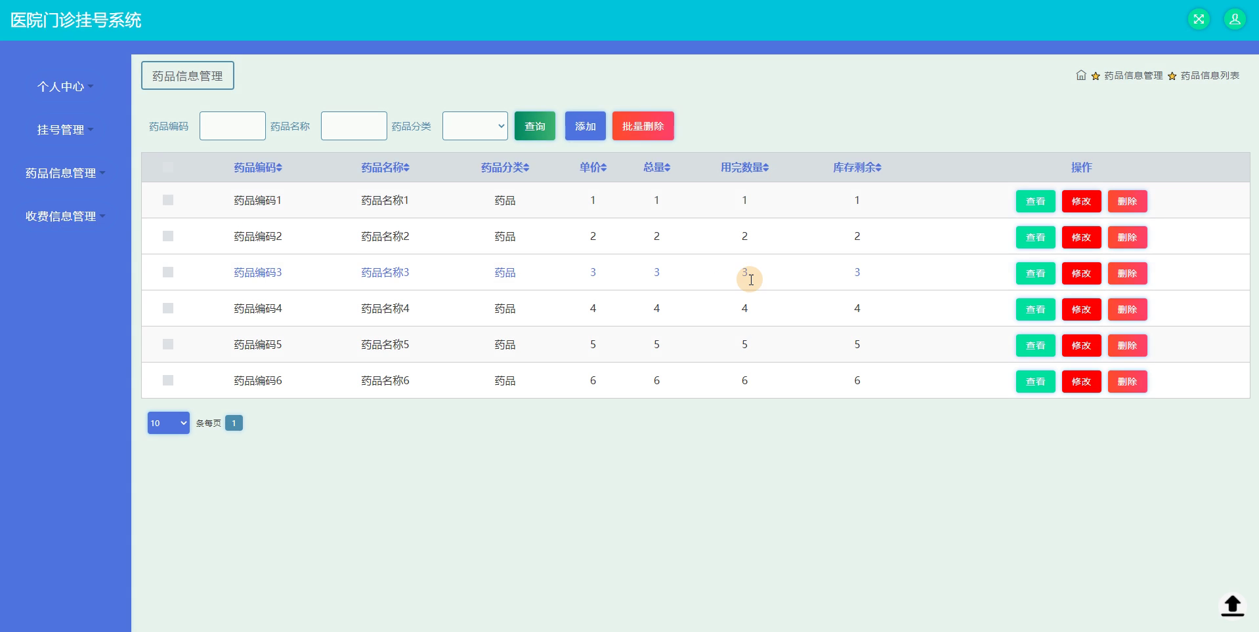Expand the 收费信息管理 sidebar menu

(65, 216)
